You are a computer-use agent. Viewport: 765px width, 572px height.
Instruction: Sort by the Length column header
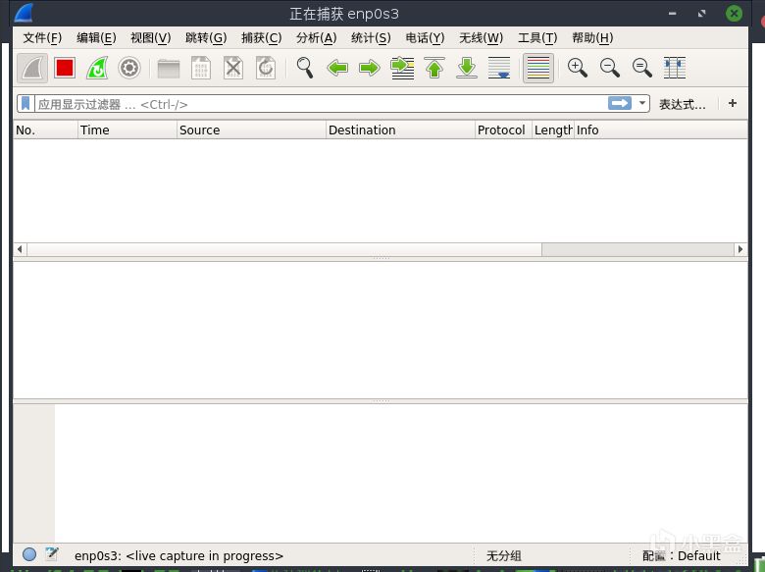pos(553,130)
